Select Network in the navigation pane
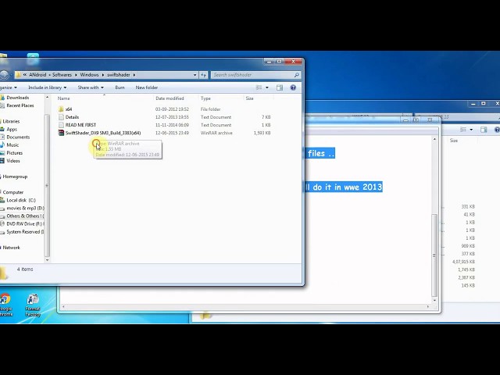This screenshot has width=500, height=375. coord(12,248)
